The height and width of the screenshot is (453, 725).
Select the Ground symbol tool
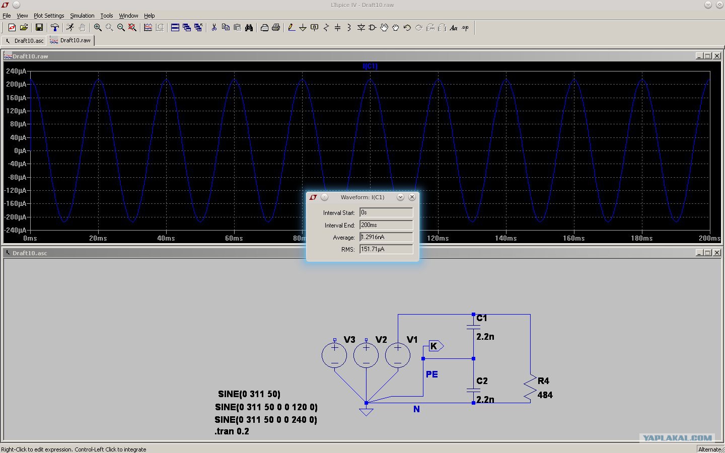[x=303, y=28]
